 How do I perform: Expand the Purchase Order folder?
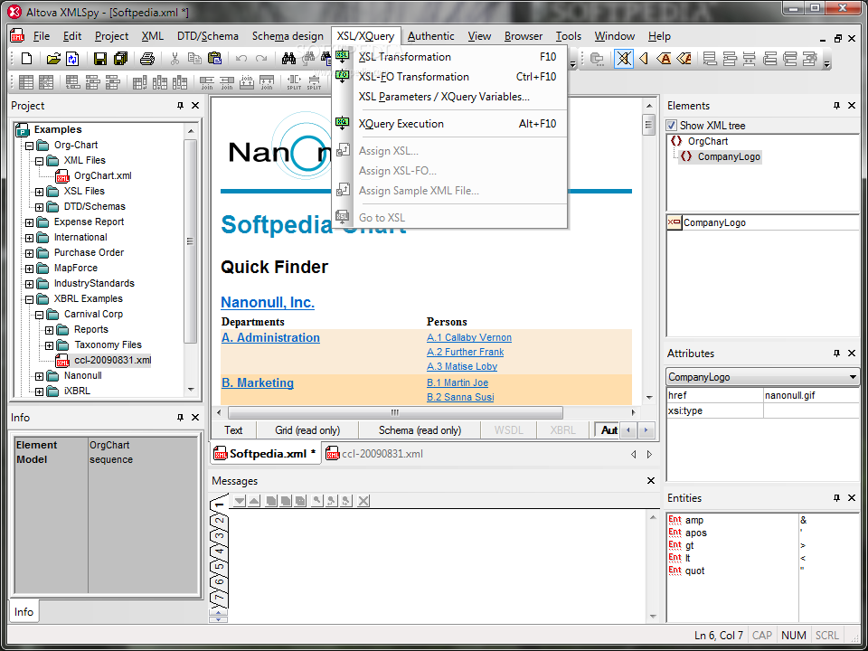click(x=29, y=253)
